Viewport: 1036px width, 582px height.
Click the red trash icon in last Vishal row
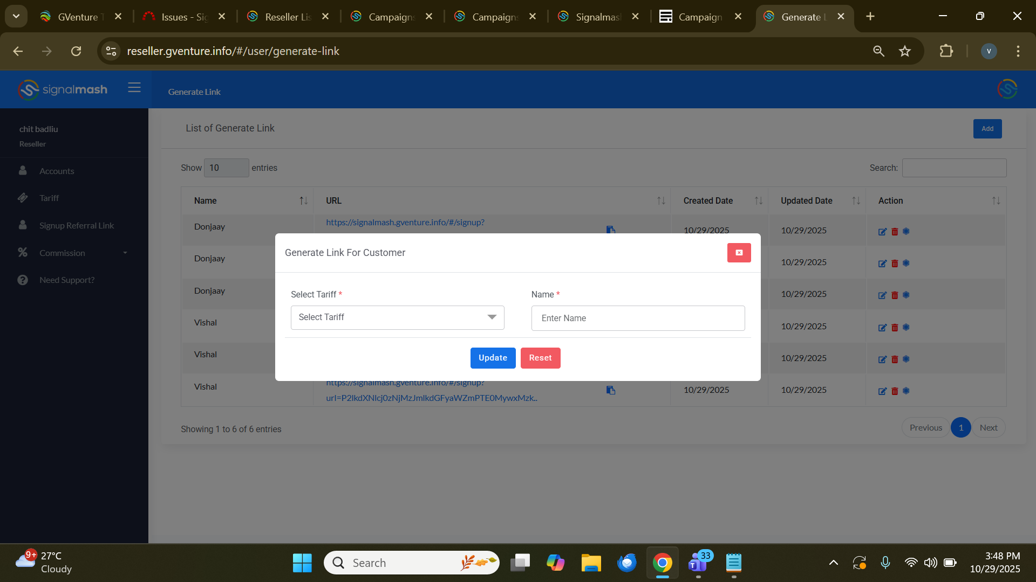click(895, 391)
